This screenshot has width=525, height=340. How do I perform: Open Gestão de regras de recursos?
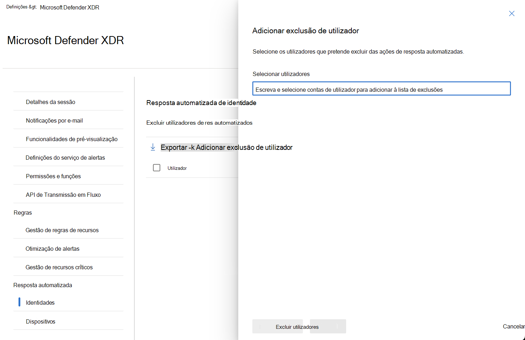click(x=62, y=230)
